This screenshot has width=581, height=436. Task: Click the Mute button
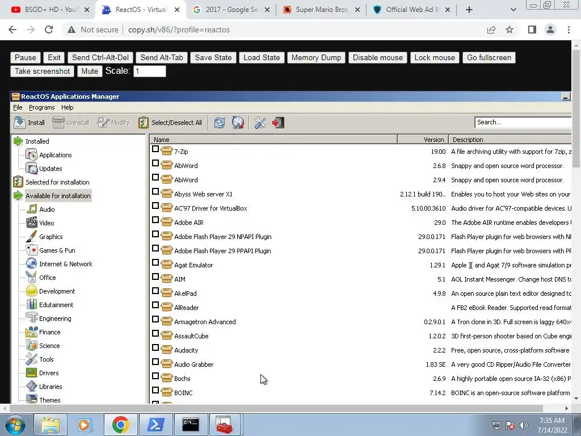(x=90, y=71)
